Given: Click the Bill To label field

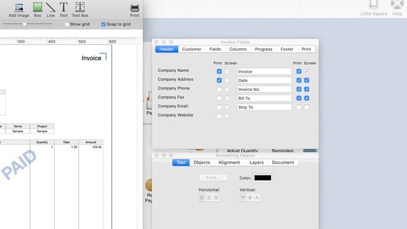Looking at the screenshot, I should pos(264,98).
